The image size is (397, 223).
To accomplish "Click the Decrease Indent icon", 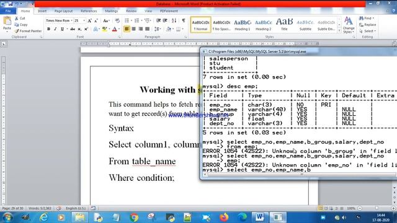I will 159,20.
